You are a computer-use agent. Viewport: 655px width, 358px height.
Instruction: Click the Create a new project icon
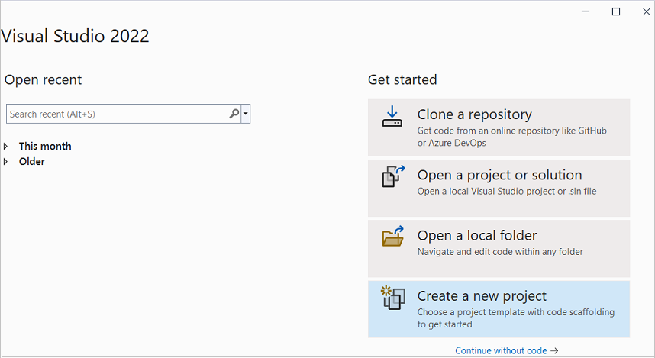pos(392,298)
